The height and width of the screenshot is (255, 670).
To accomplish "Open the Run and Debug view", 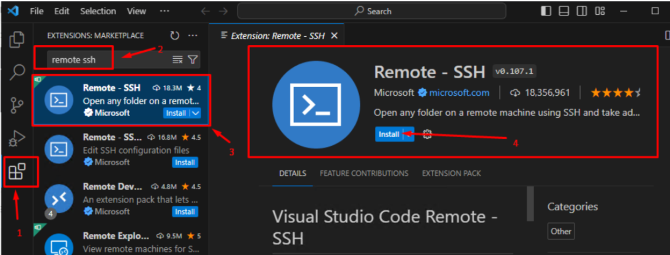I will click(17, 138).
